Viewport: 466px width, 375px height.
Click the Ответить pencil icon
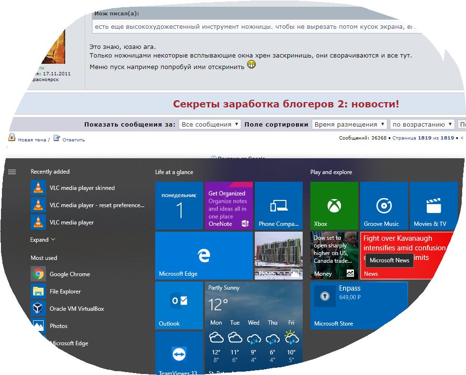(x=57, y=138)
